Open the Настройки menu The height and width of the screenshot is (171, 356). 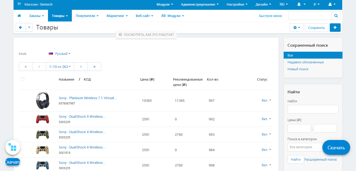(237, 4)
